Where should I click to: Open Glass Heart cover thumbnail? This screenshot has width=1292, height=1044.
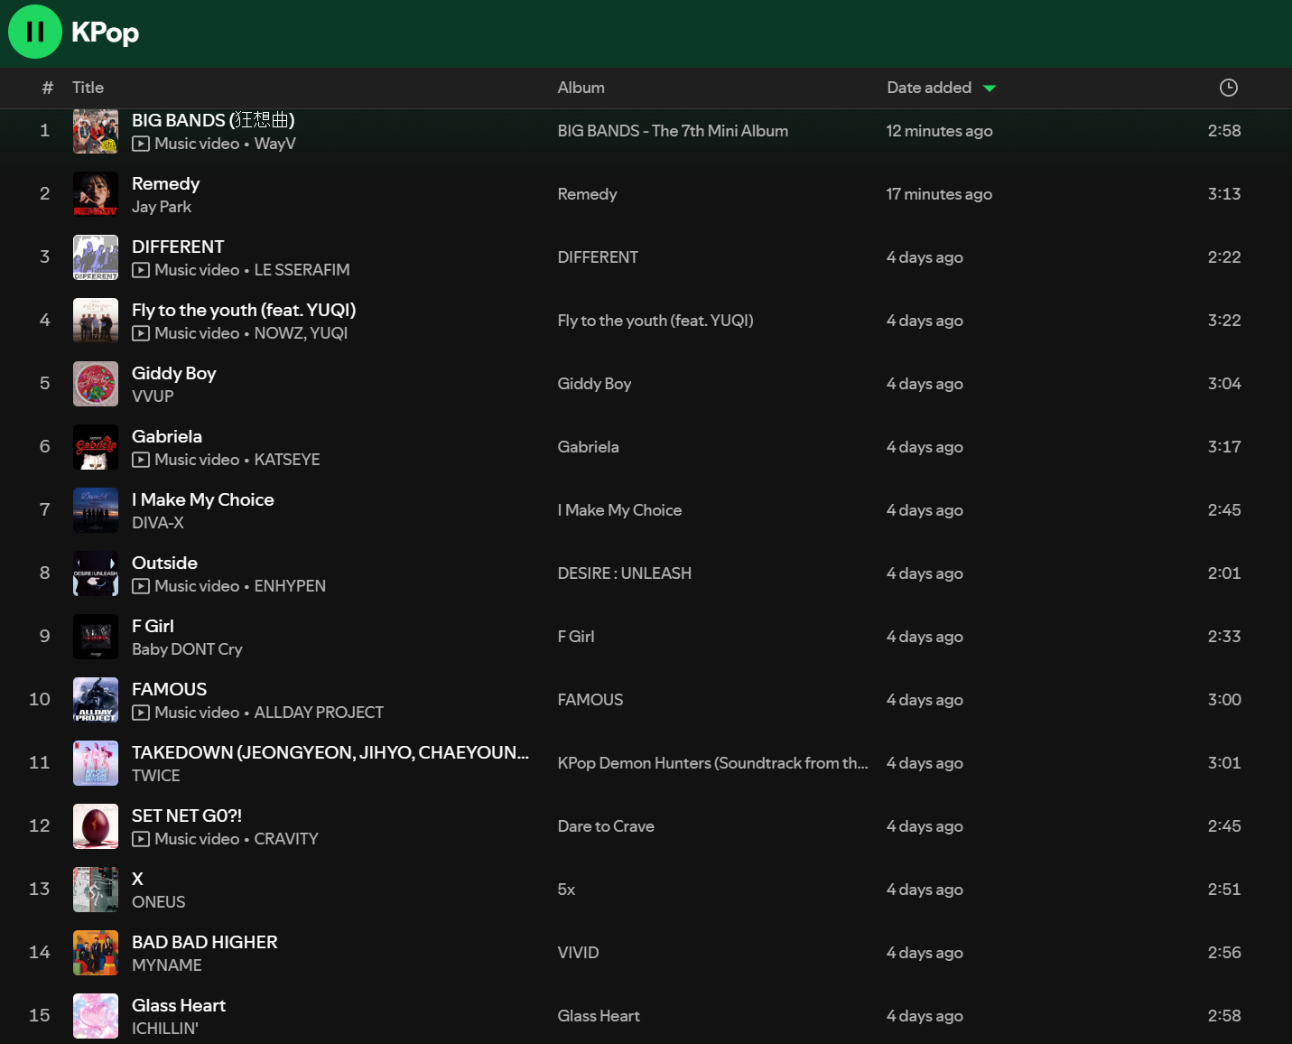(96, 1016)
